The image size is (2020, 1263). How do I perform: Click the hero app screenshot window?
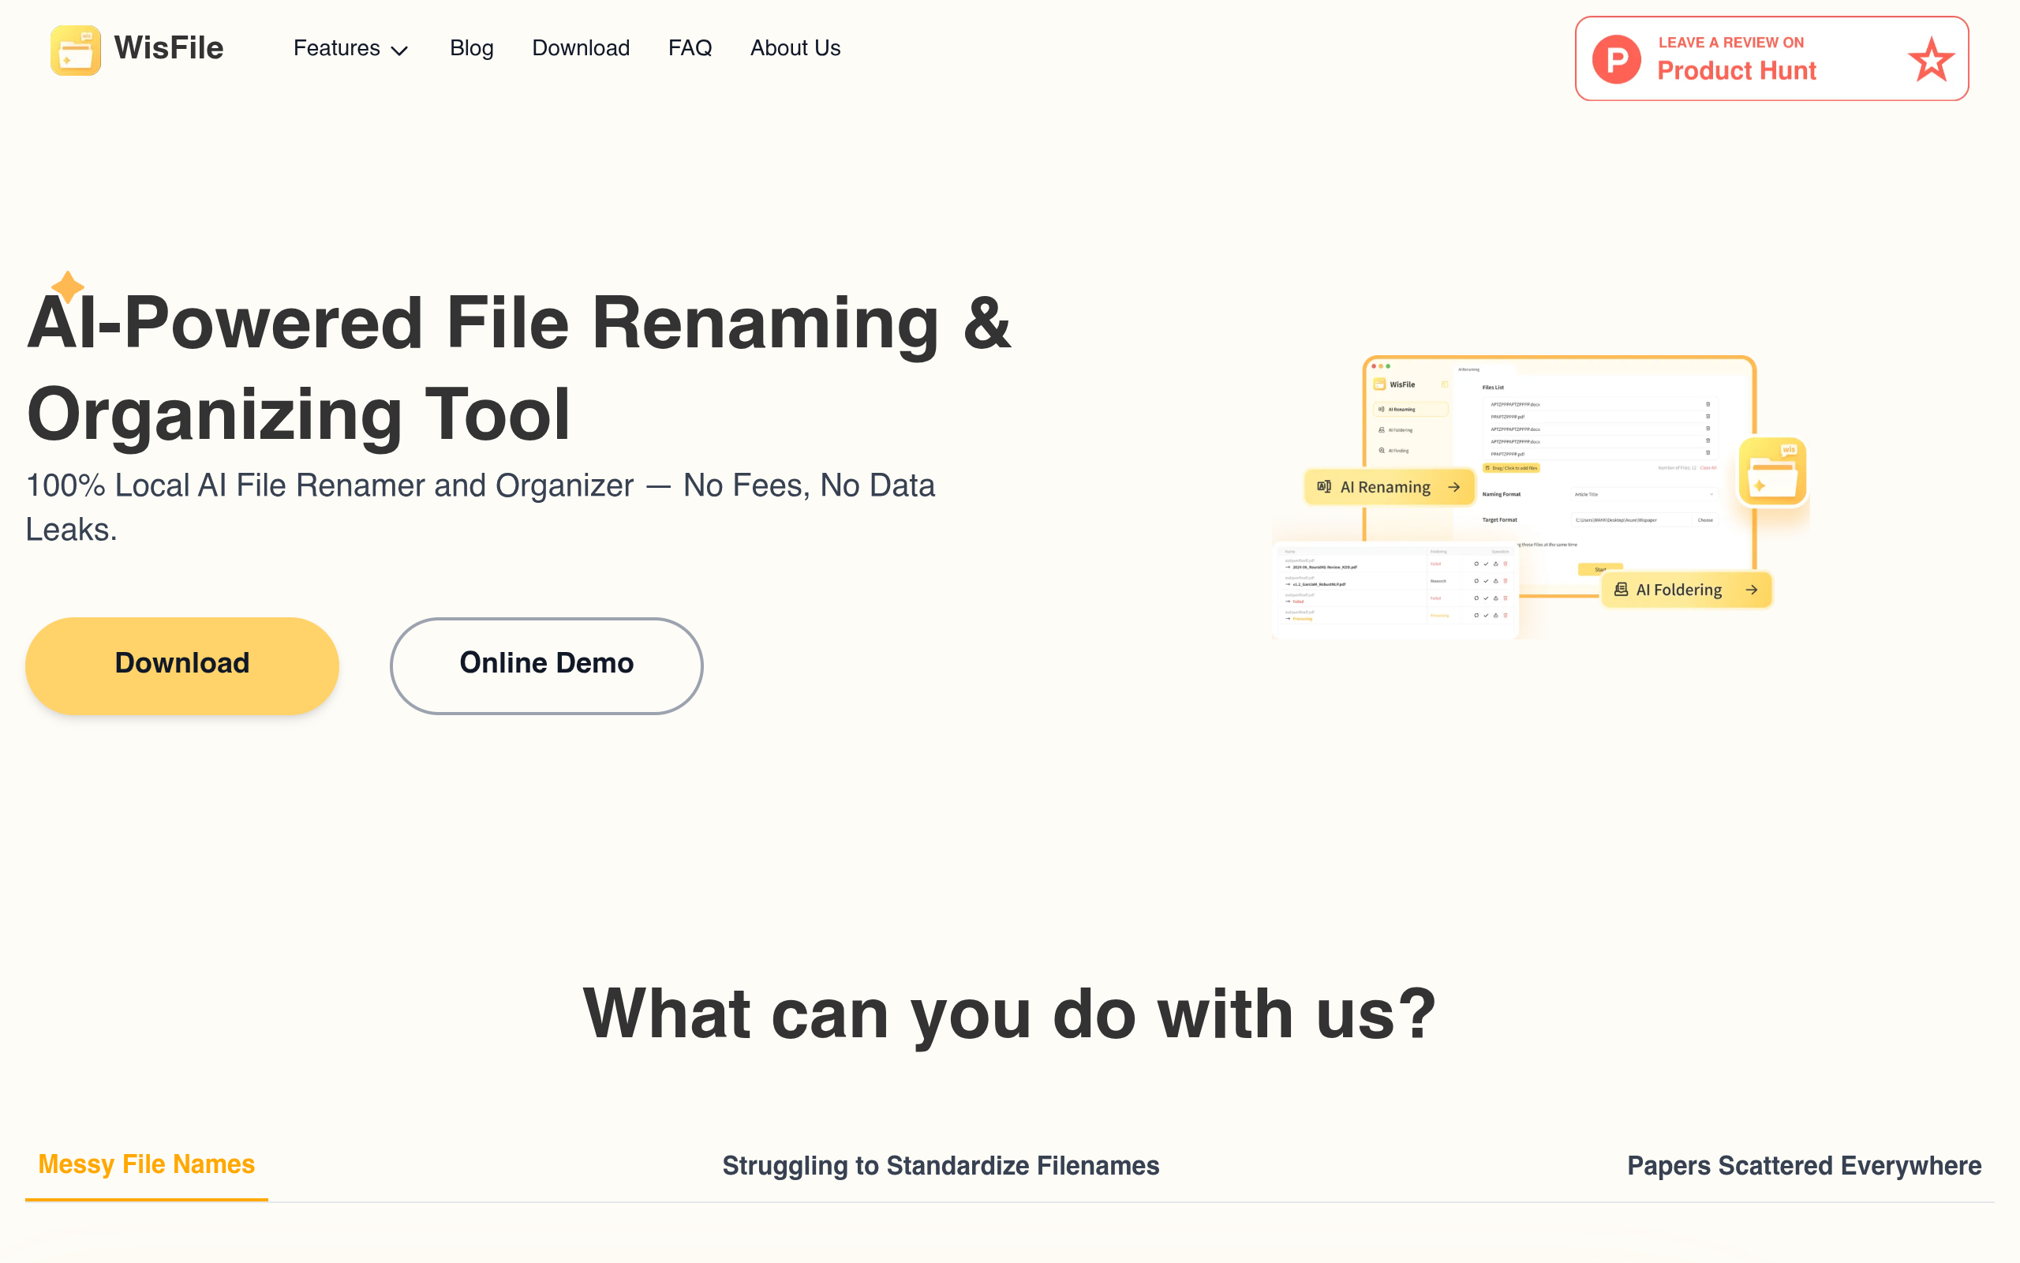pyautogui.click(x=1558, y=476)
